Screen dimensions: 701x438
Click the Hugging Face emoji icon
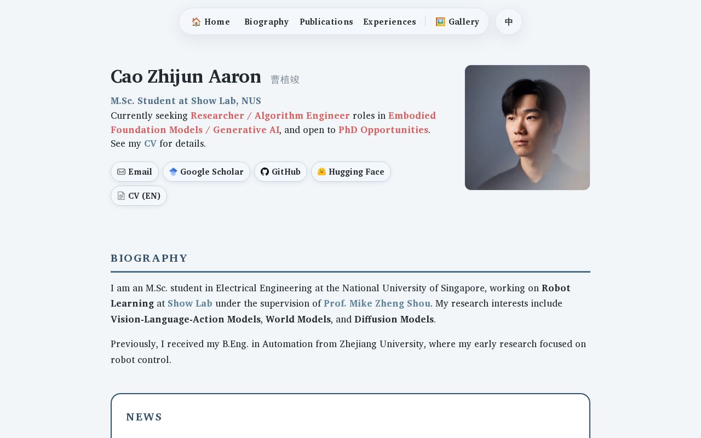(x=321, y=172)
